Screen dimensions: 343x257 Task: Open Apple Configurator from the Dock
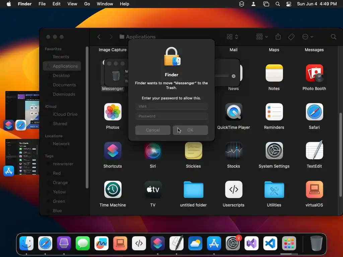[64, 243]
